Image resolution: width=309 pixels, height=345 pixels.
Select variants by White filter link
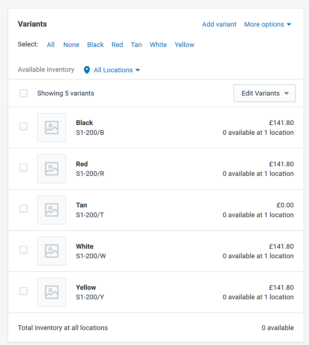pyautogui.click(x=158, y=45)
